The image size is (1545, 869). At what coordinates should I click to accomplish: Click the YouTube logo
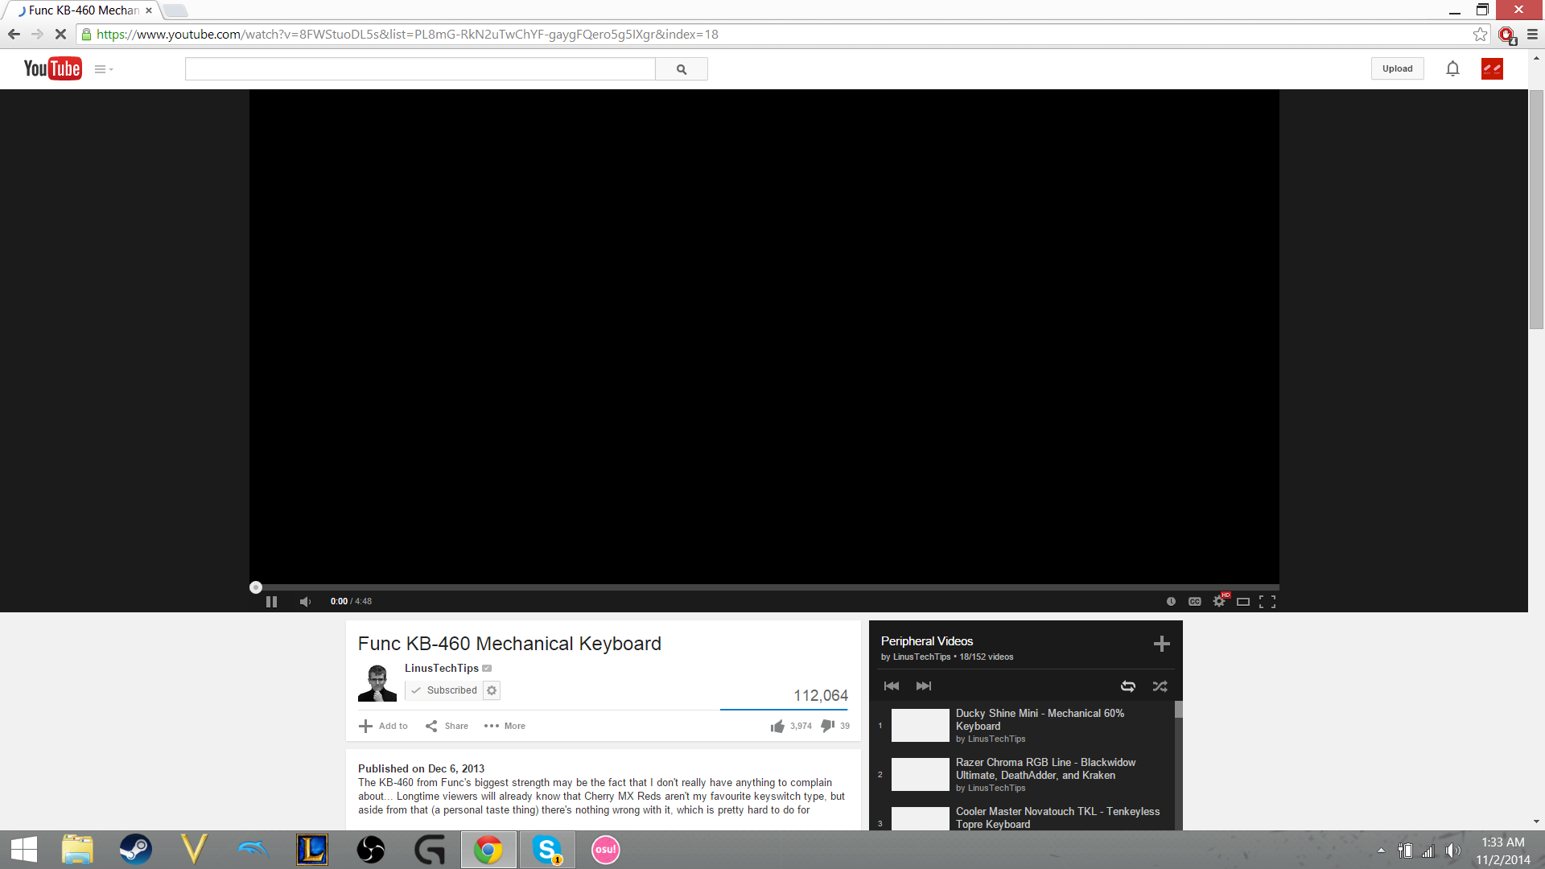[x=52, y=68]
